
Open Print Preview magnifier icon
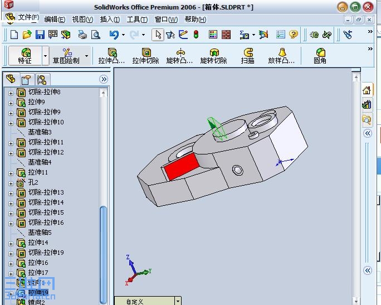pos(95,35)
